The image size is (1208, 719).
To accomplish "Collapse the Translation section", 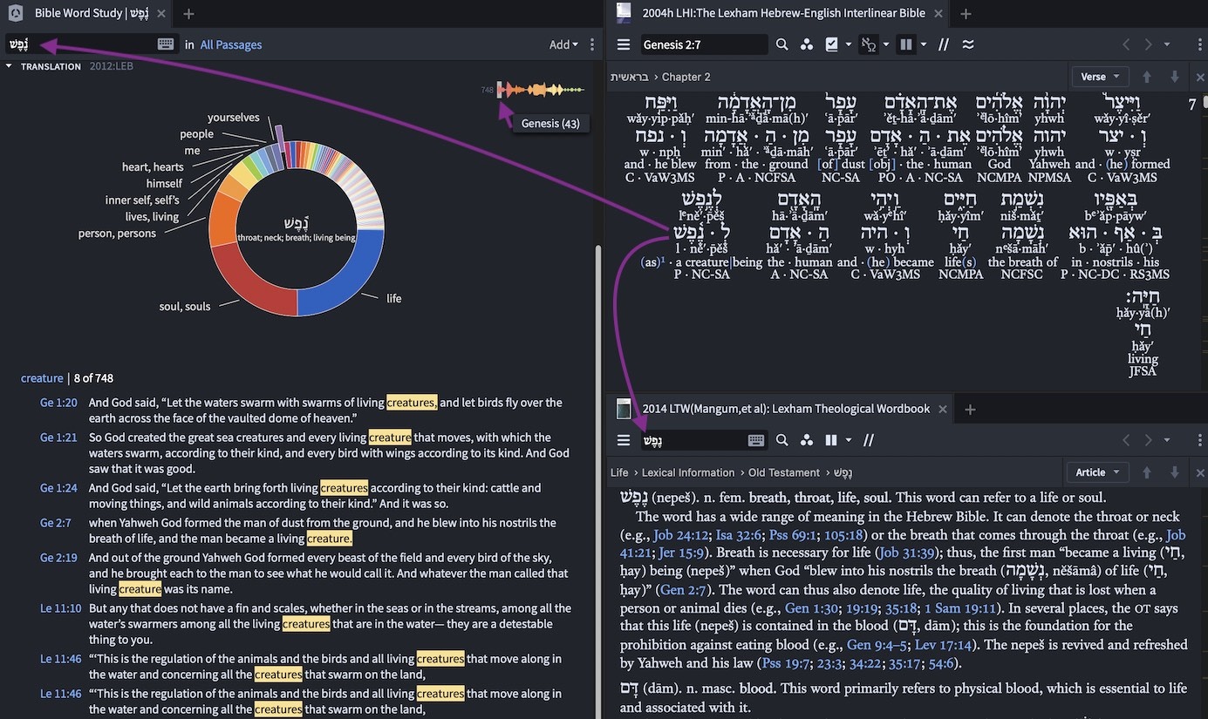I will coord(9,66).
